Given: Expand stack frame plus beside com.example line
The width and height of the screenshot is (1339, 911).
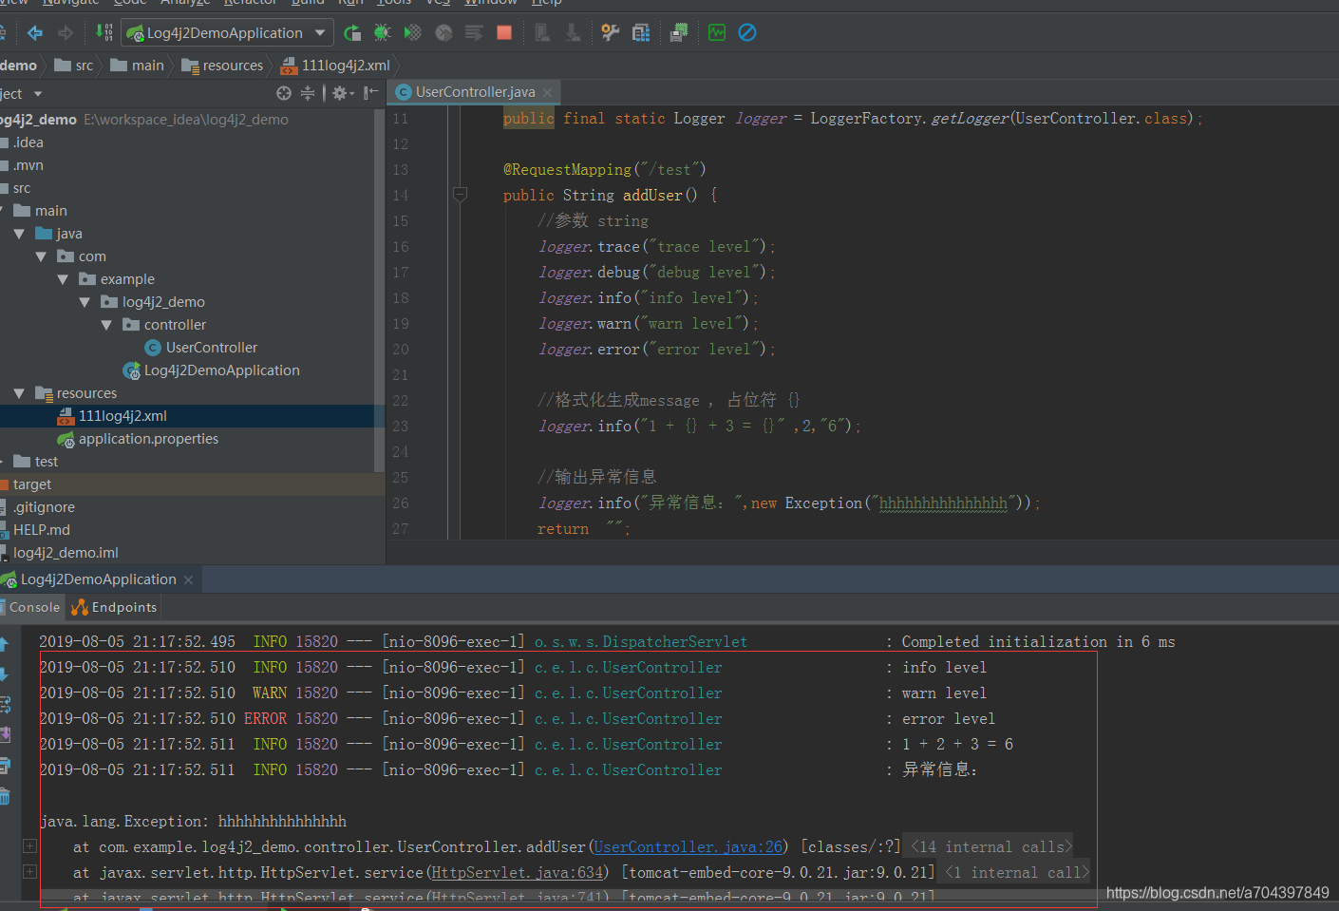Looking at the screenshot, I should coord(29,845).
